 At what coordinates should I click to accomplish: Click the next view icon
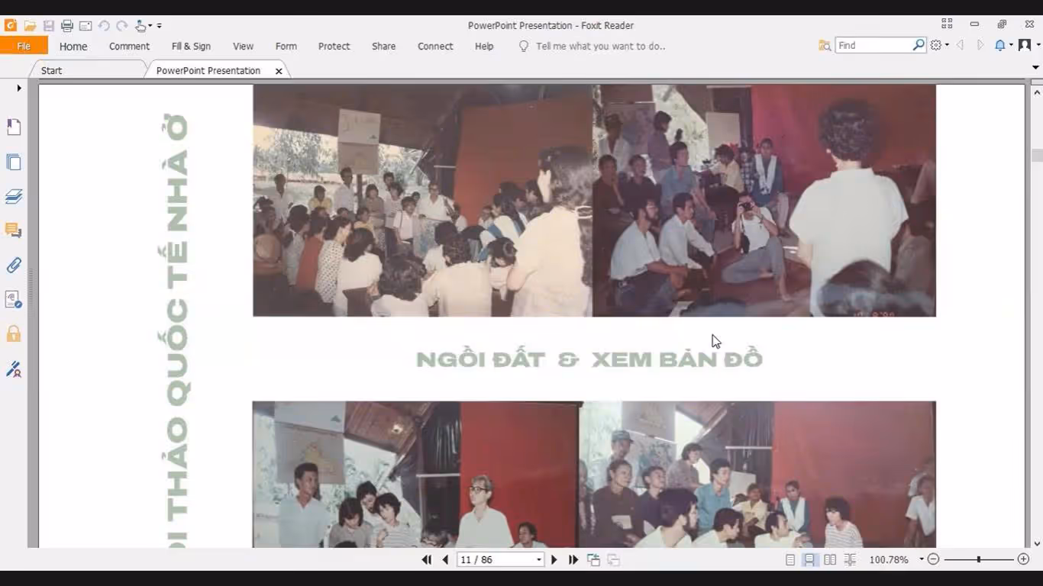click(x=613, y=560)
